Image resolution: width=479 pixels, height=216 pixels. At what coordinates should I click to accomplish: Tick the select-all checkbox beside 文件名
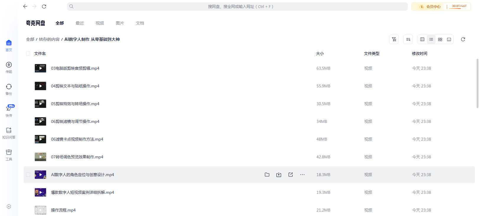(28, 53)
